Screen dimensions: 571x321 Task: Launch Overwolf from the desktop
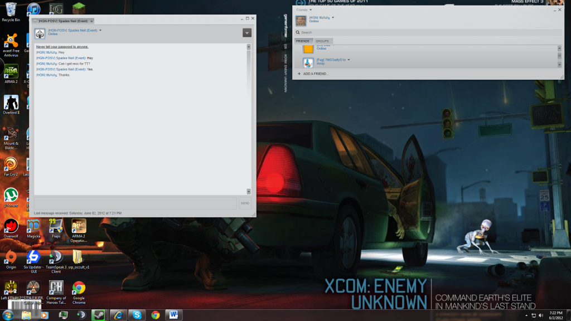[x=11, y=228]
